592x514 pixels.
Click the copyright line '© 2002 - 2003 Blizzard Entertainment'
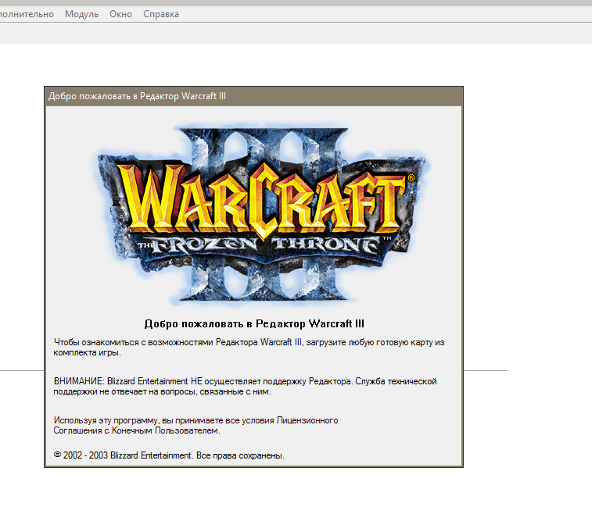[169, 455]
